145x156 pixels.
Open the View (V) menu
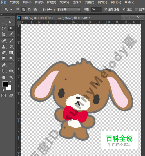(102, 2)
